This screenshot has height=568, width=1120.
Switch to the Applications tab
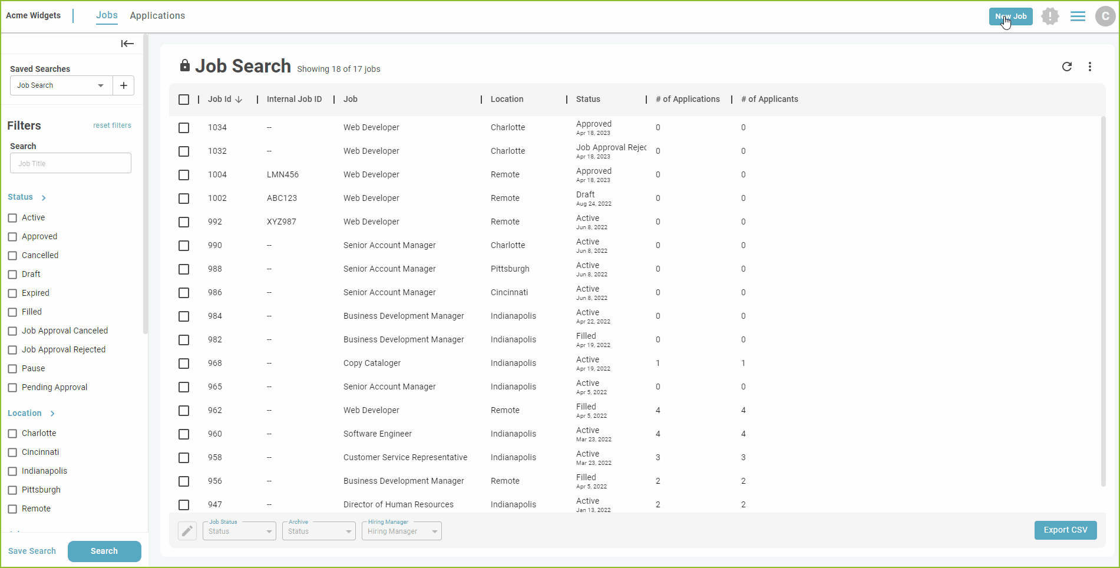(x=157, y=16)
